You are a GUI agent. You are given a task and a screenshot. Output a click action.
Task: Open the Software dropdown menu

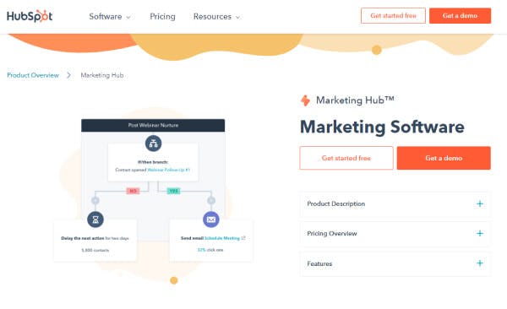click(110, 17)
